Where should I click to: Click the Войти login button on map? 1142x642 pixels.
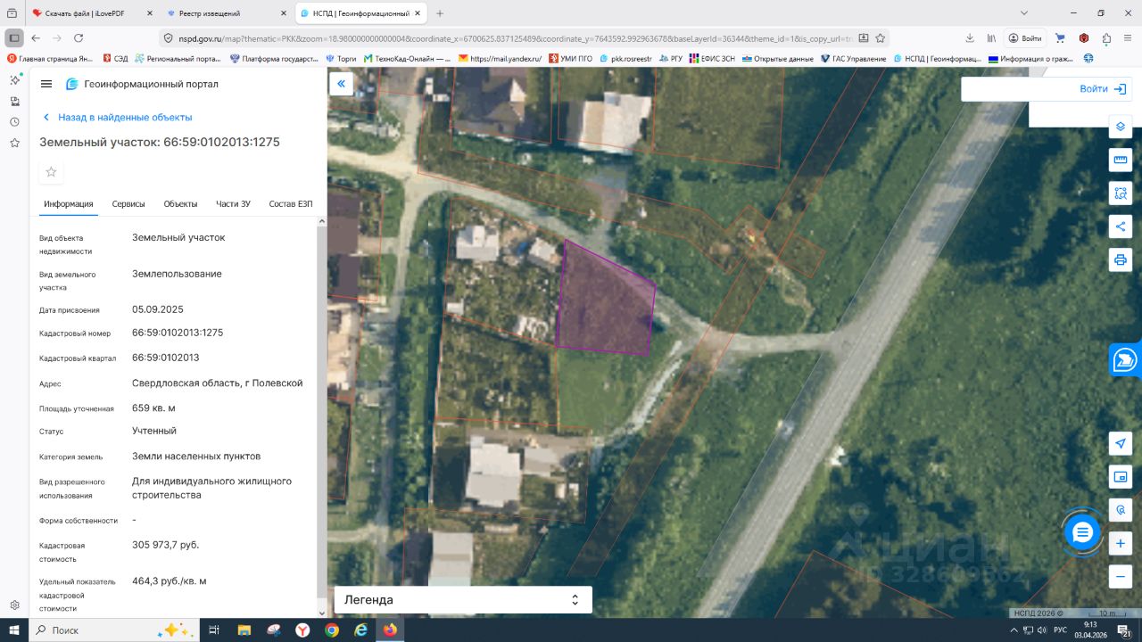(x=1103, y=88)
